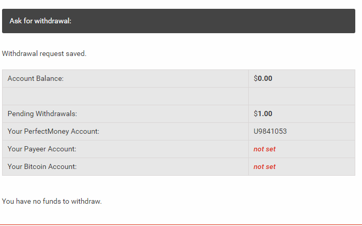Click the $1.00 pending withdrawals amount
The width and height of the screenshot is (362, 226).
(263, 114)
